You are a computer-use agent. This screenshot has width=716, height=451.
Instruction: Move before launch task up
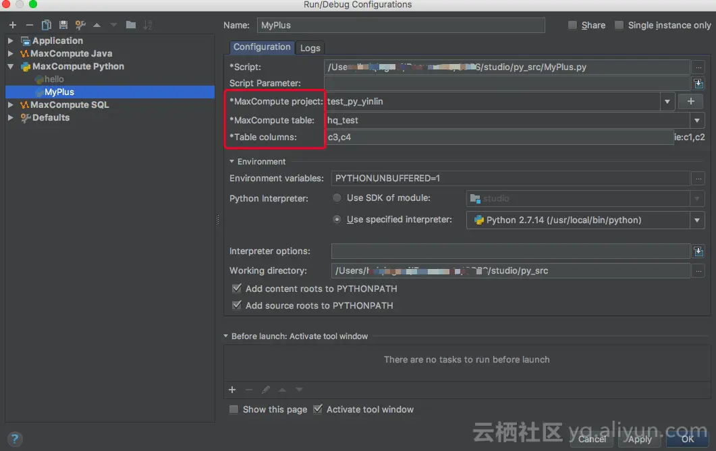pos(282,390)
